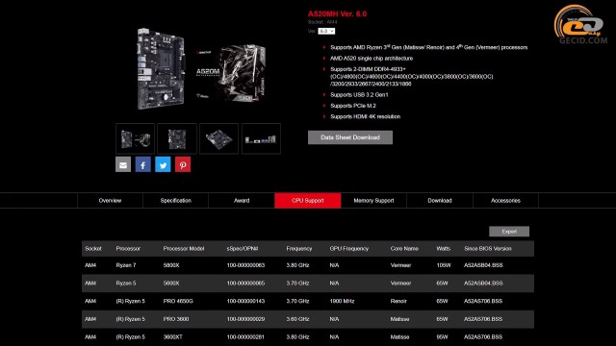Select the 5800X processor model cell
The height and width of the screenshot is (346, 616).
[x=171, y=265]
